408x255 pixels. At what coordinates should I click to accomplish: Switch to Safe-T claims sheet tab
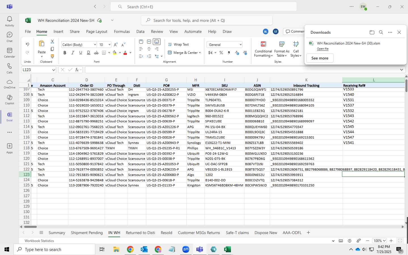(x=237, y=233)
